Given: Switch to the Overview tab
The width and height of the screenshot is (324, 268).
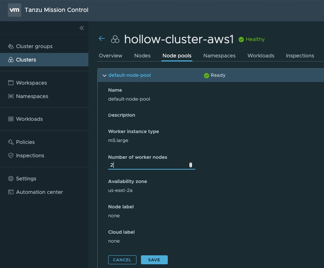Looking at the screenshot, I should click(x=110, y=56).
